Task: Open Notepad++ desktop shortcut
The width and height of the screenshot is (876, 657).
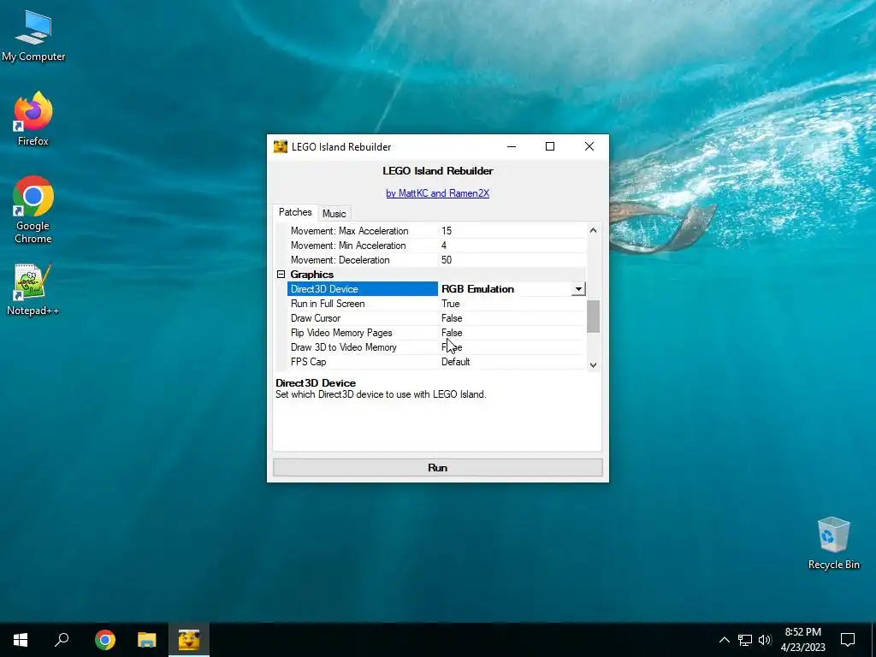Action: pyautogui.click(x=33, y=289)
